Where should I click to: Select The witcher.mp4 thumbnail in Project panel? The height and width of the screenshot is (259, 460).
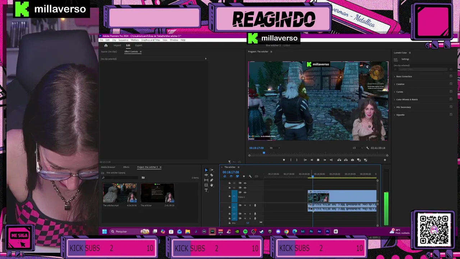click(x=120, y=193)
